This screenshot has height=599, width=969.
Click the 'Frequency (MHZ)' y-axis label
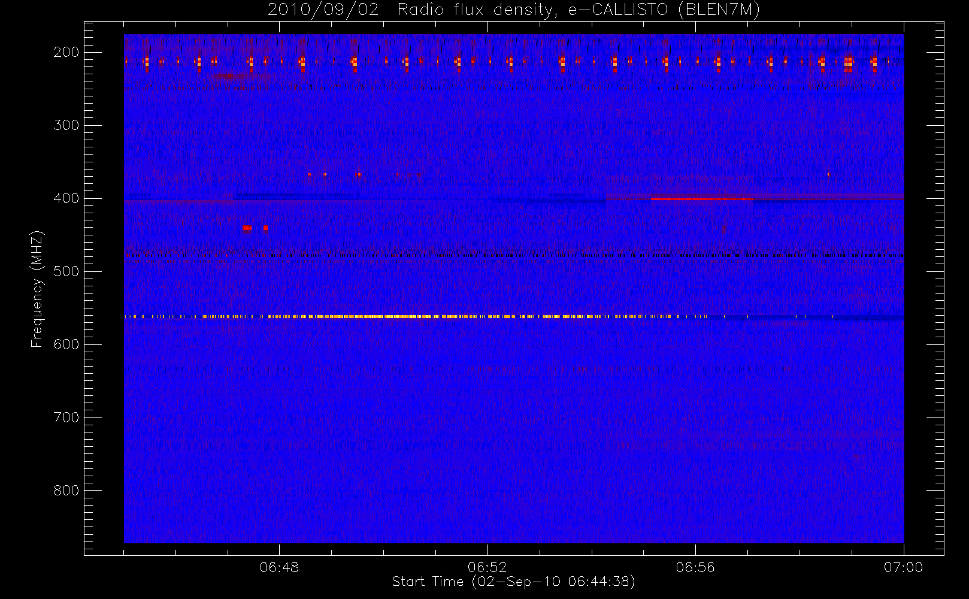(x=37, y=289)
